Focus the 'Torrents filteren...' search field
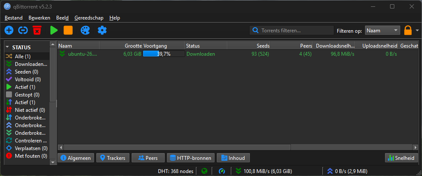The height and width of the screenshot is (176, 422). point(291,31)
